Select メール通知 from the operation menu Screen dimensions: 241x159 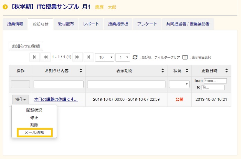click(x=34, y=132)
